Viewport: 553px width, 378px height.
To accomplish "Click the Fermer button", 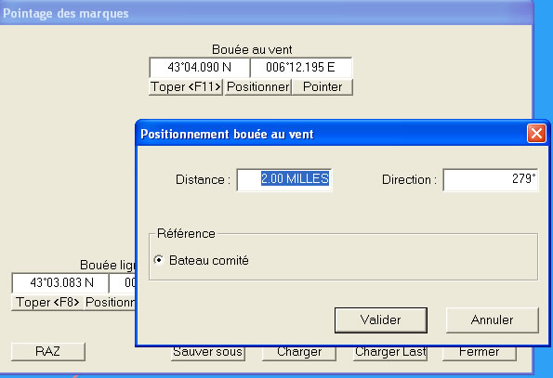I will pyautogui.click(x=480, y=353).
